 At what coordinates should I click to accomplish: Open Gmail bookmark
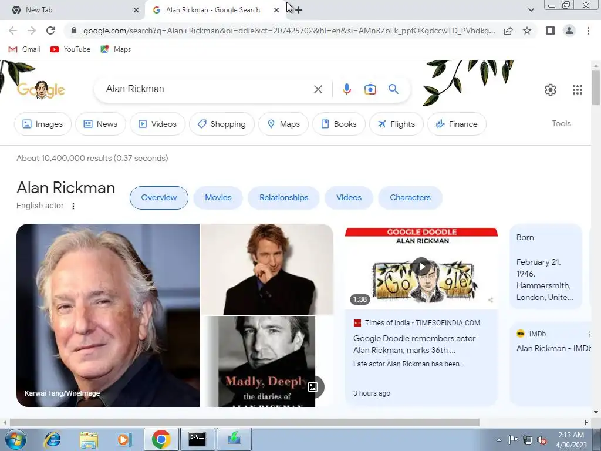coord(24,49)
